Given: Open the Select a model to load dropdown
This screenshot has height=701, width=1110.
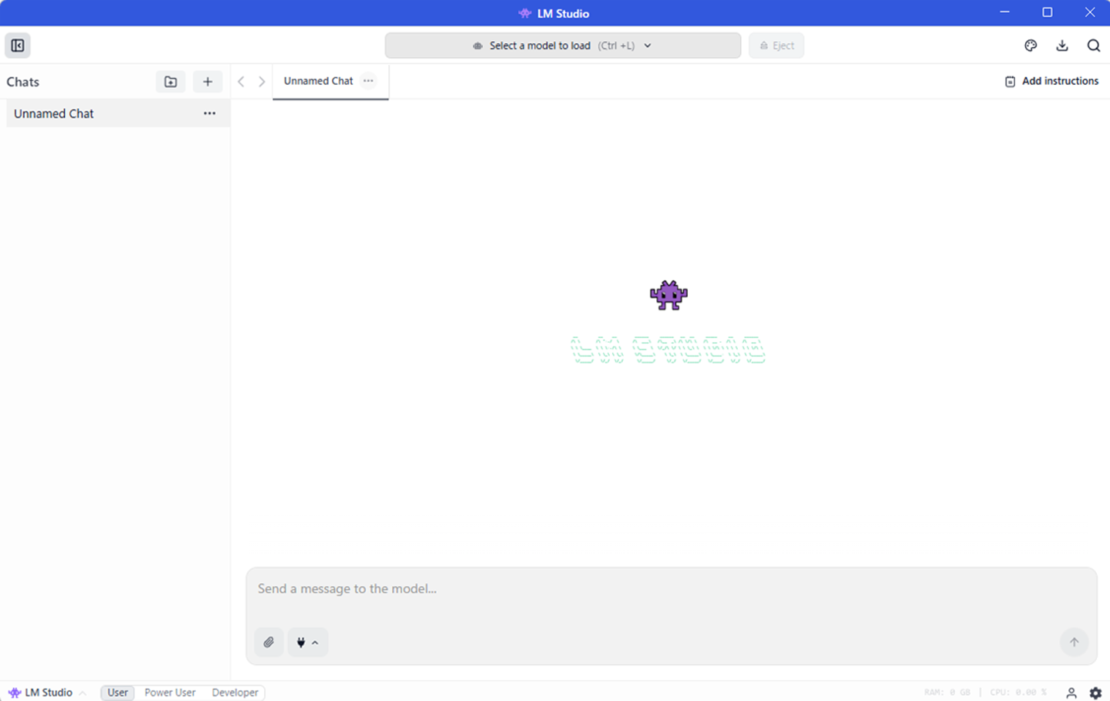Looking at the screenshot, I should coord(563,46).
